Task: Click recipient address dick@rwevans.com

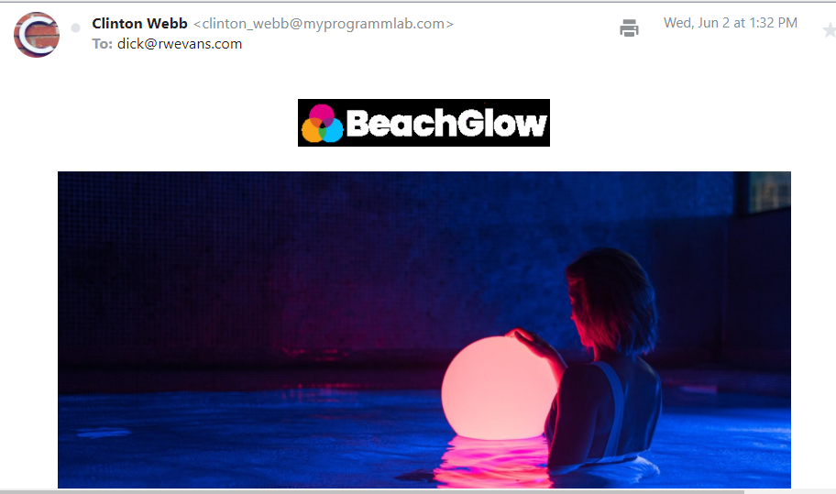Action: [x=180, y=44]
